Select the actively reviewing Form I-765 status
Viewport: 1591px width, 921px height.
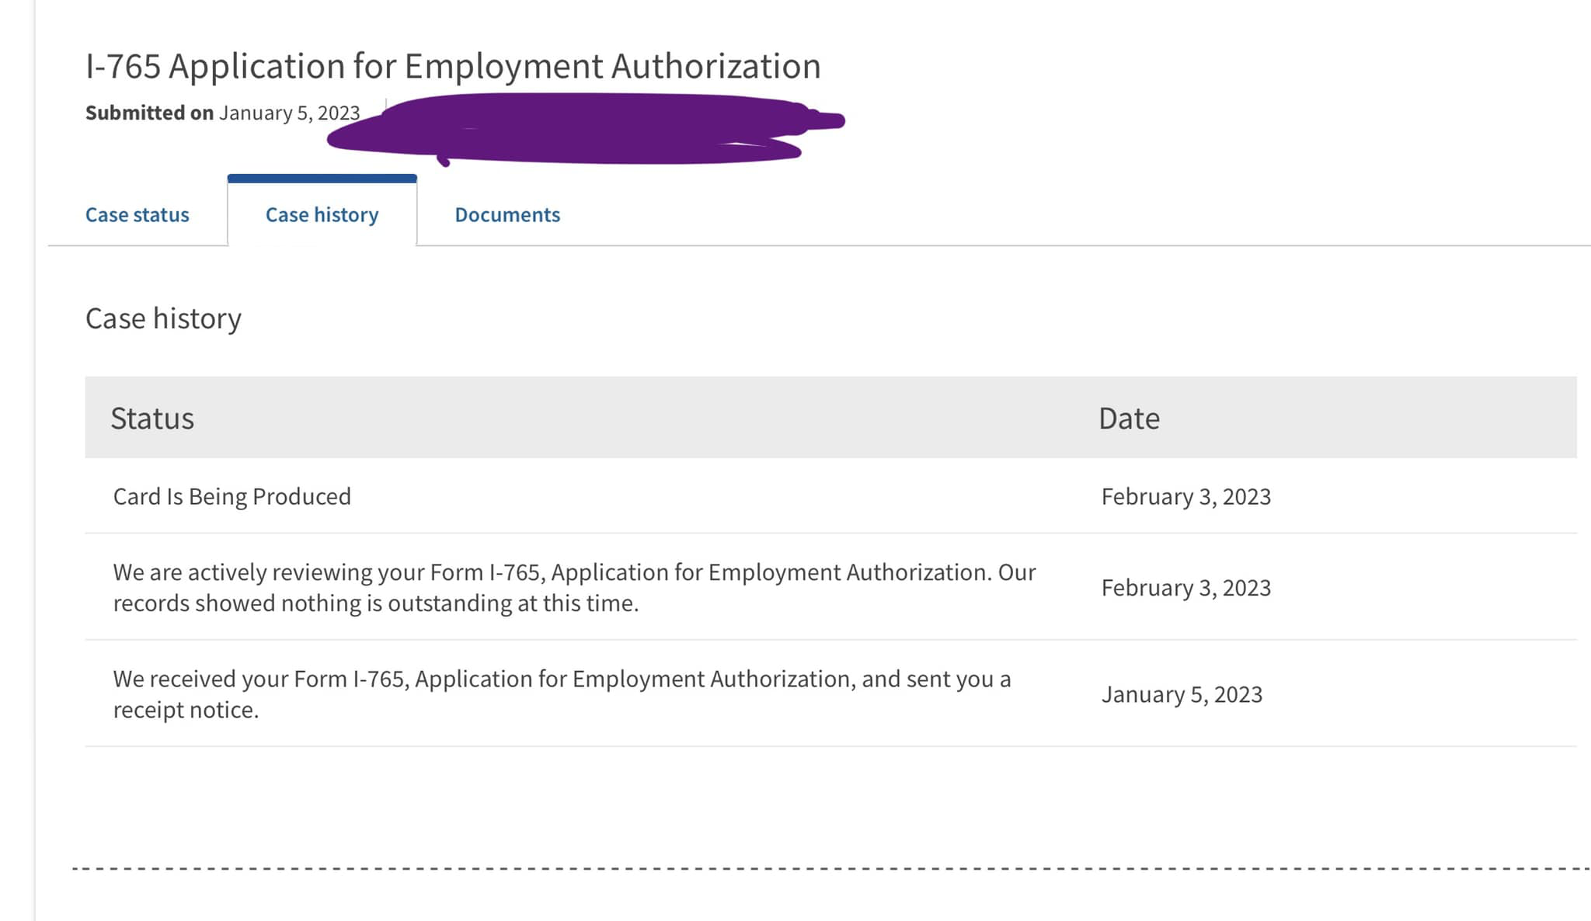click(574, 587)
